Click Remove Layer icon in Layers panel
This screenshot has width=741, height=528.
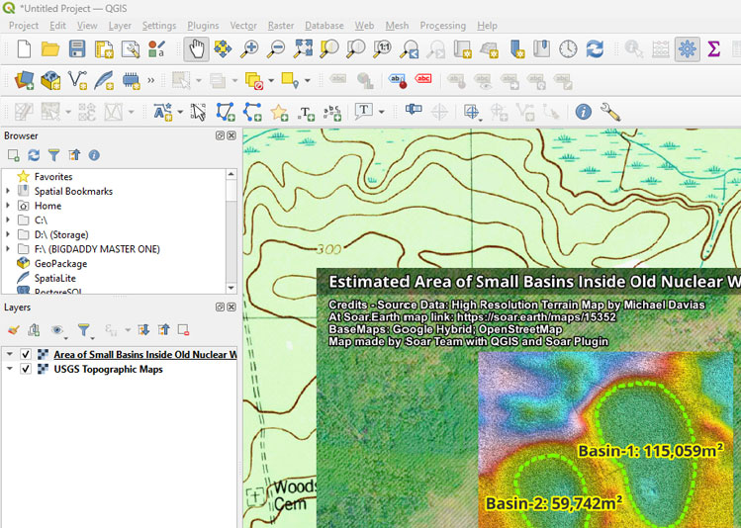click(x=184, y=330)
